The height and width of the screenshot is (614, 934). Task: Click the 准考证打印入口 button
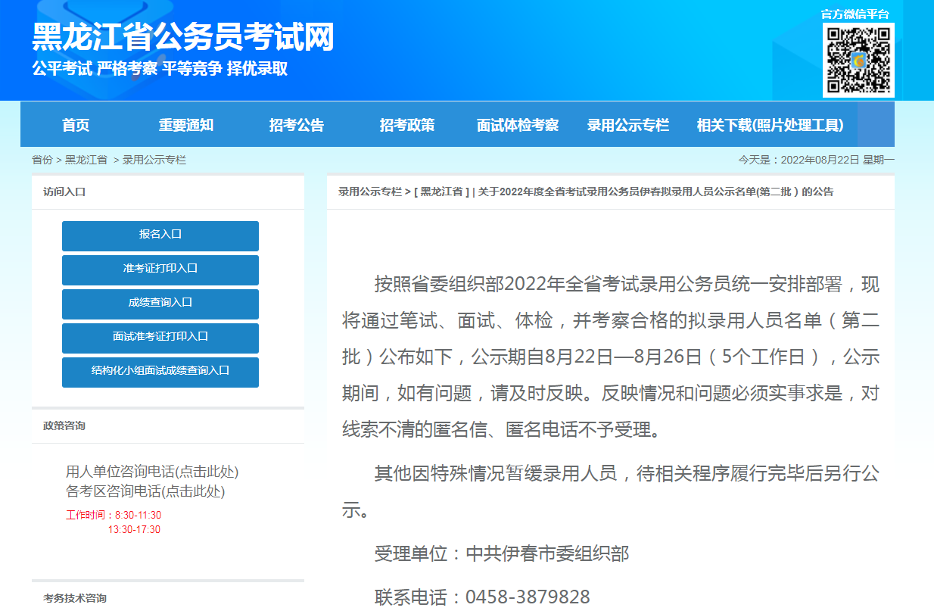tap(160, 270)
